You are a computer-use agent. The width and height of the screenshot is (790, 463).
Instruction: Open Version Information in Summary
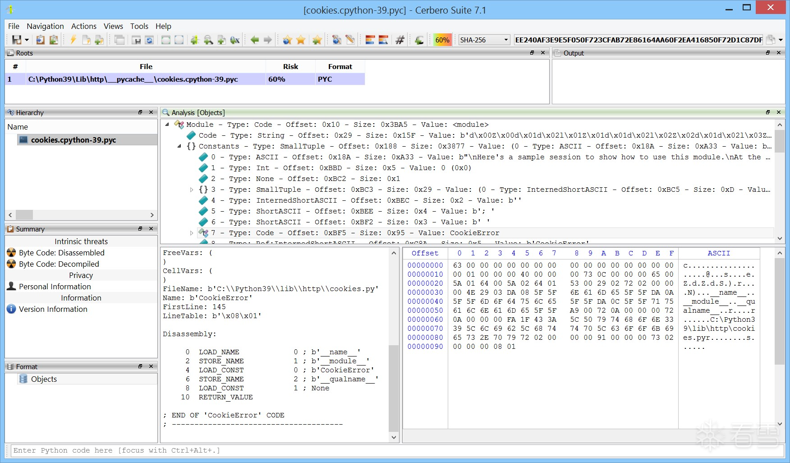tap(53, 309)
